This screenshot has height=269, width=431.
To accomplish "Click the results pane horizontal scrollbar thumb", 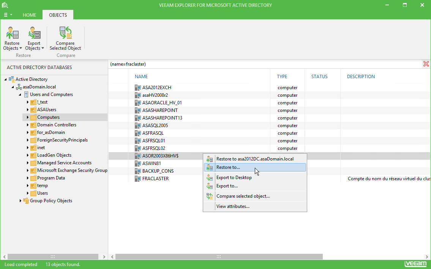I will tap(219, 256).
